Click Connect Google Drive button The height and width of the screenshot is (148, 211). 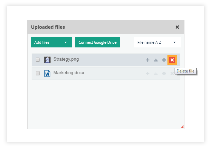pyautogui.click(x=97, y=42)
